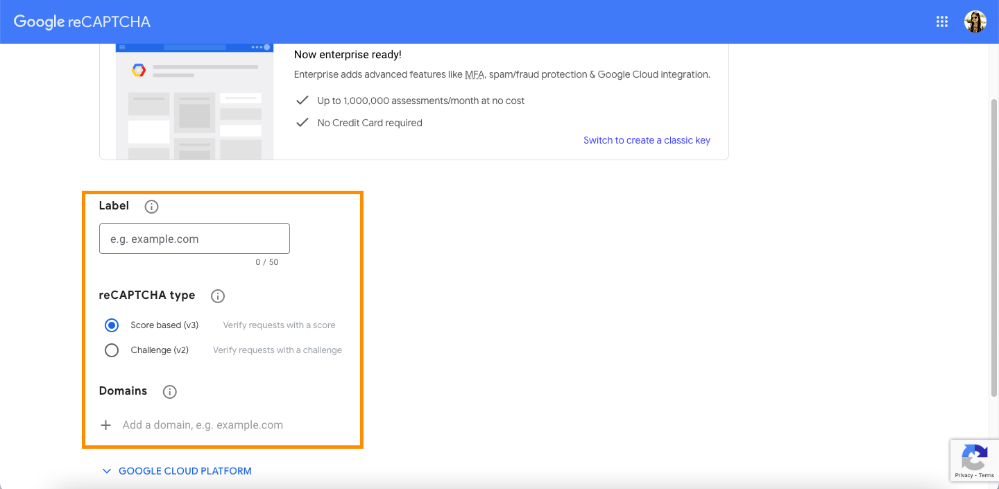
Task: Open the Google apps grid icon
Action: pos(941,22)
